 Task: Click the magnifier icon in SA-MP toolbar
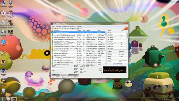pyautogui.click(x=75, y=28)
